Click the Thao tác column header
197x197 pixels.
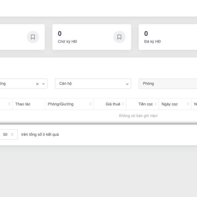(x=23, y=104)
